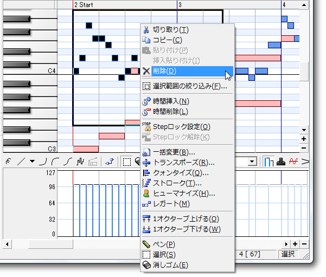Click the 選択 status bar label
Image resolution: width=326 pixels, height=277 pixels.
(288, 254)
